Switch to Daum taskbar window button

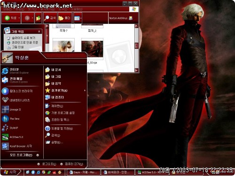click(84, 172)
